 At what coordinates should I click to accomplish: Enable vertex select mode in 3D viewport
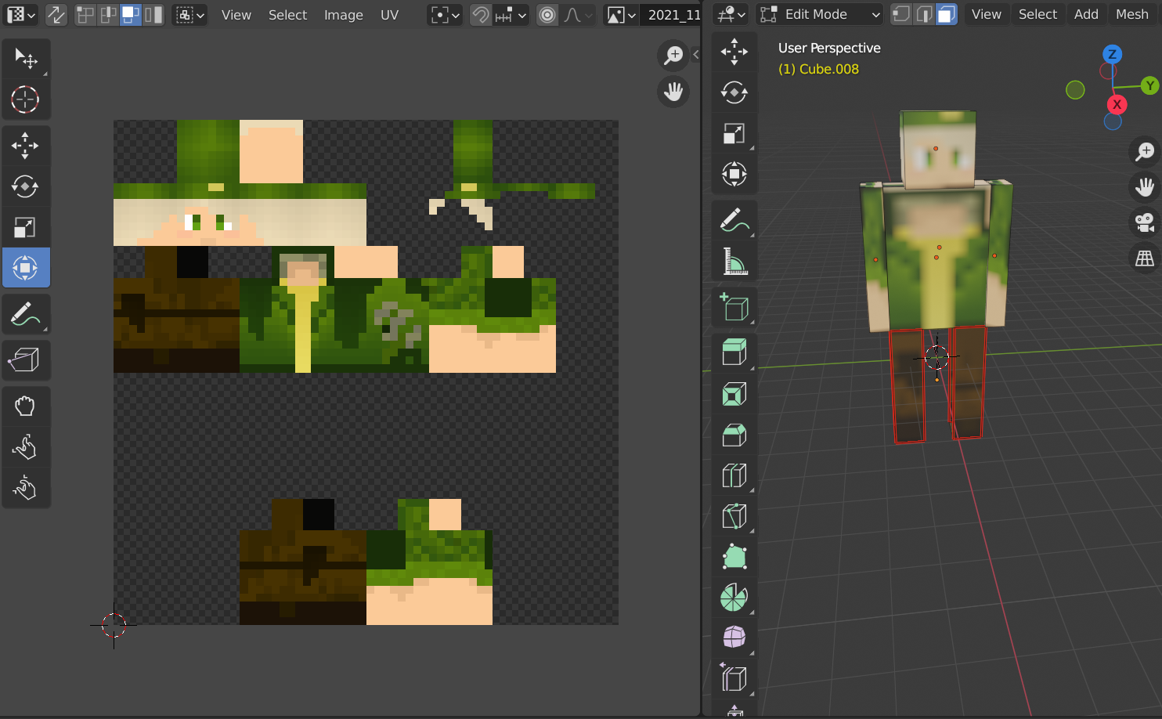[x=902, y=14]
